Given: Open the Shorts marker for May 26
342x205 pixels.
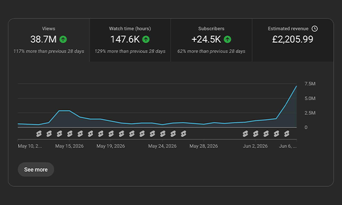Looking at the screenshot, I should pyautogui.click(x=184, y=134).
